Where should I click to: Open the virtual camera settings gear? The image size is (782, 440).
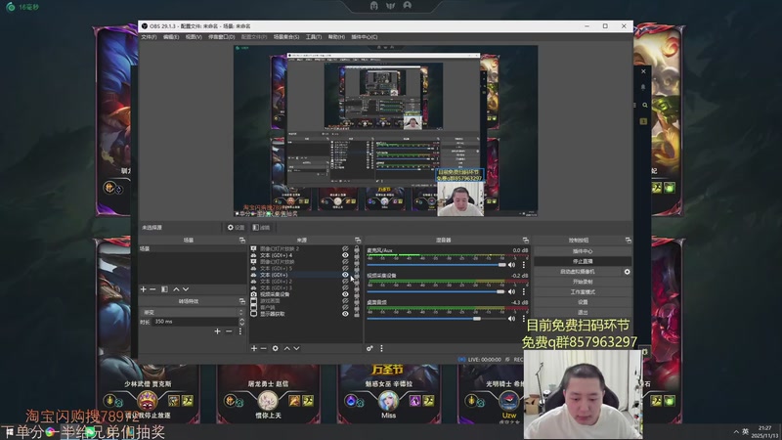click(627, 272)
